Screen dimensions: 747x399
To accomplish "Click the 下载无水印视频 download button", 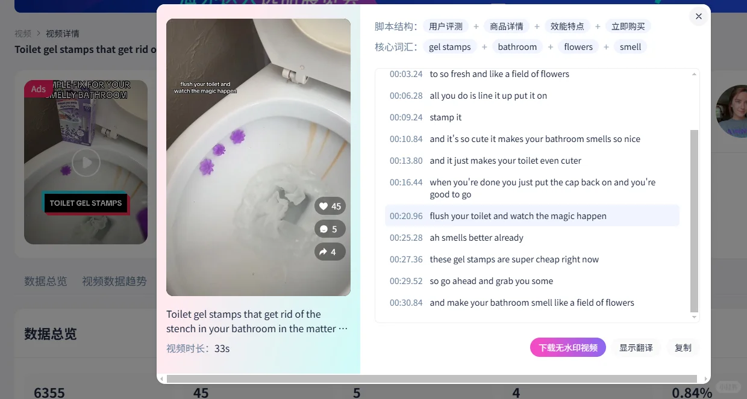I will [567, 347].
